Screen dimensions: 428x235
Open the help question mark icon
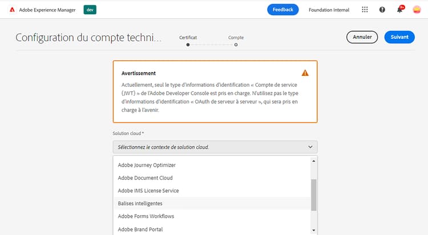coord(382,10)
